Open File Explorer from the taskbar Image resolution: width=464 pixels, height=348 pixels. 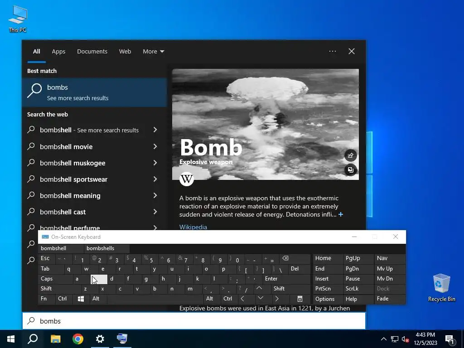click(x=55, y=339)
